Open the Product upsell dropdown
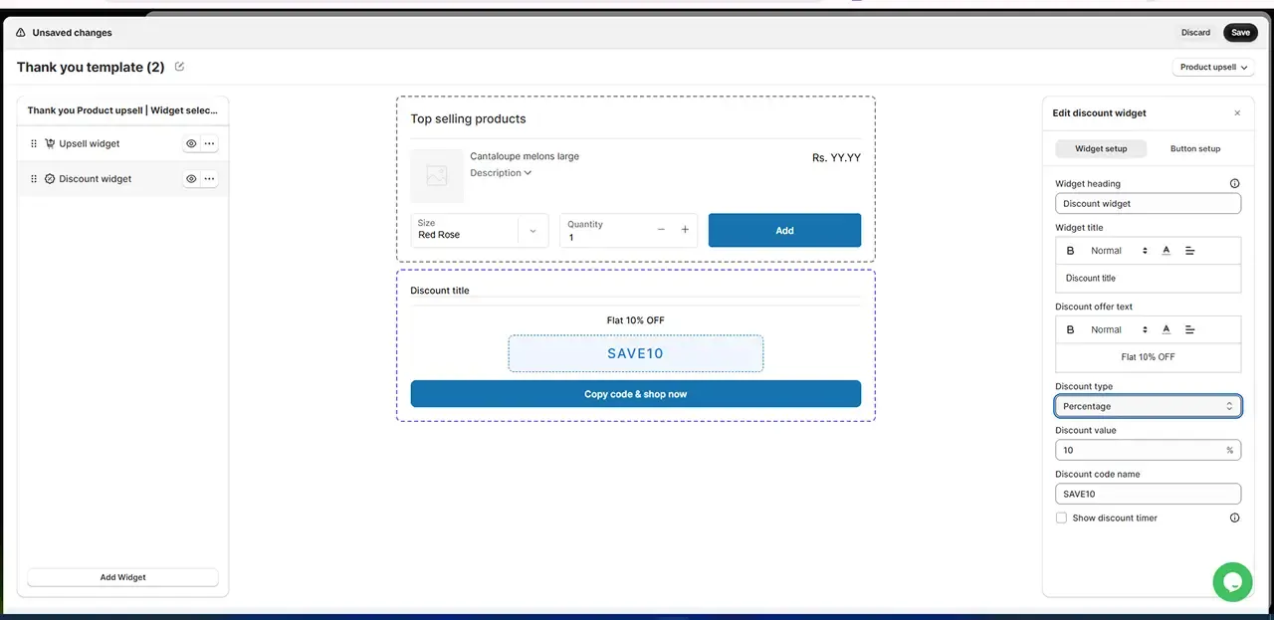The image size is (1274, 620). tap(1213, 68)
